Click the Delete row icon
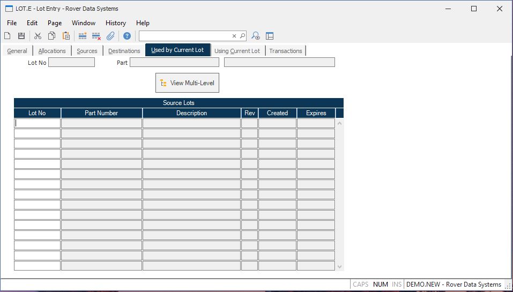513x292 pixels. [96, 36]
